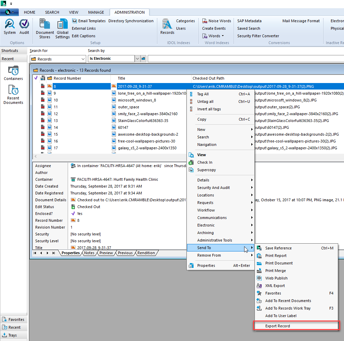The image size is (344, 341).
Task: Click Tag All in context menu
Action: (x=221, y=94)
